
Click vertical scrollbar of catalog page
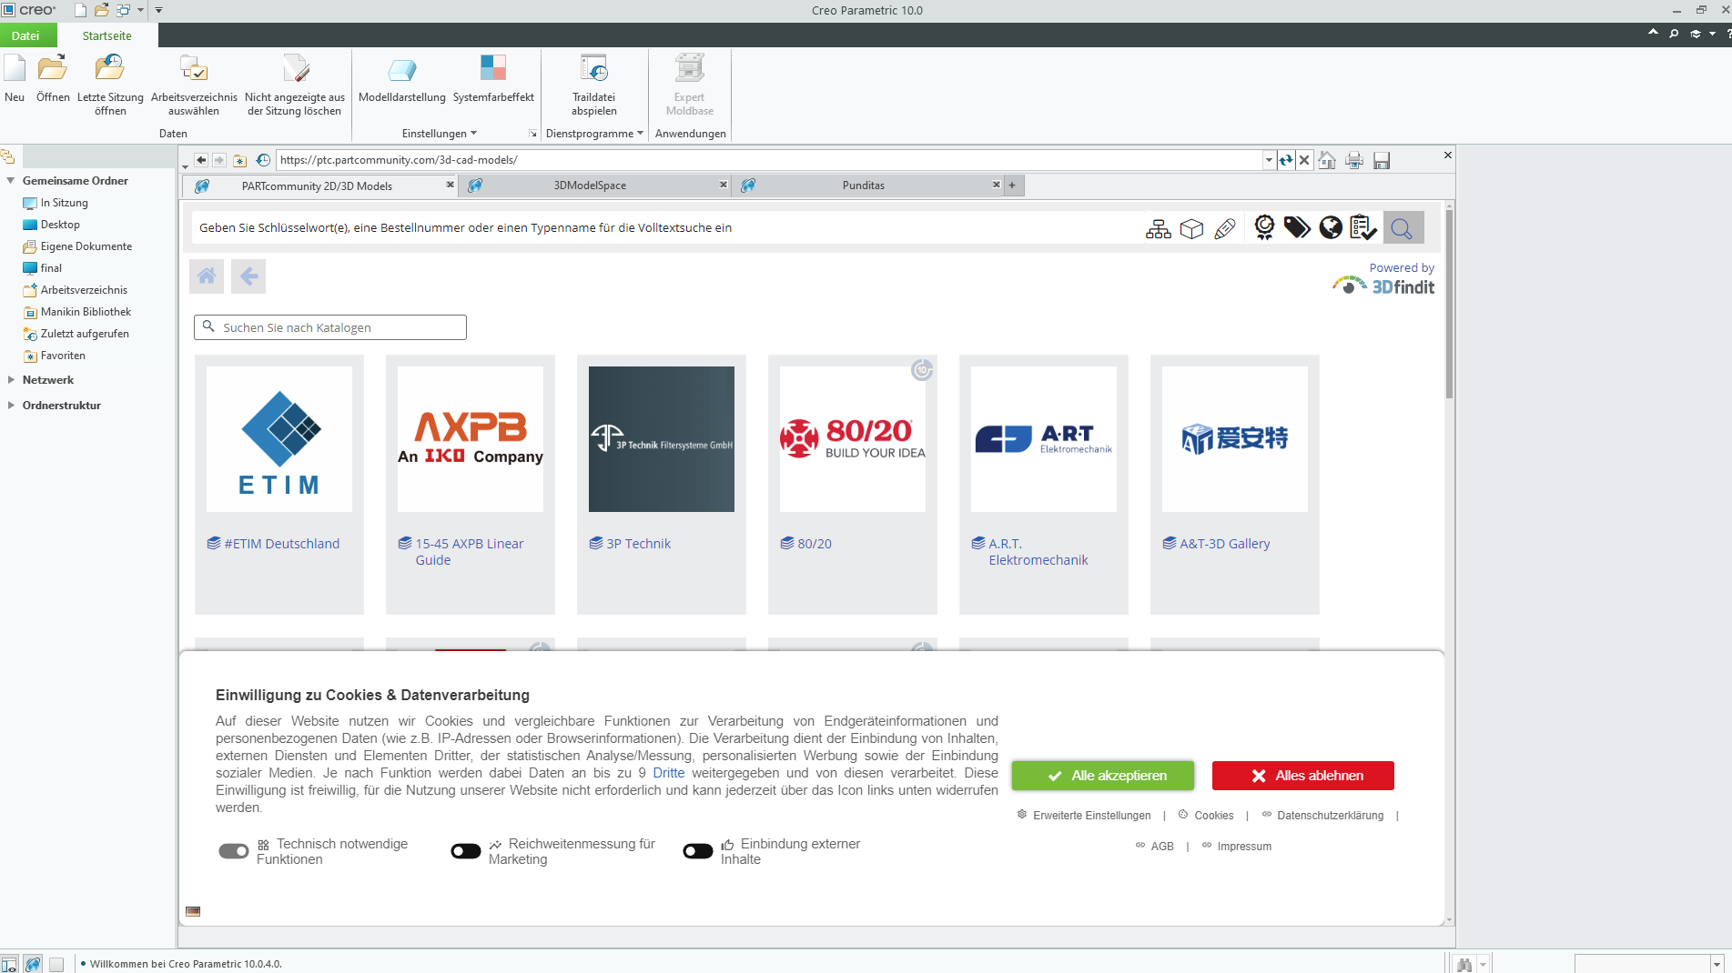(x=1449, y=305)
